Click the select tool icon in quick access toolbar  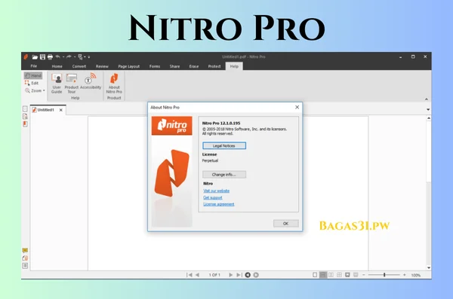pos(80,56)
